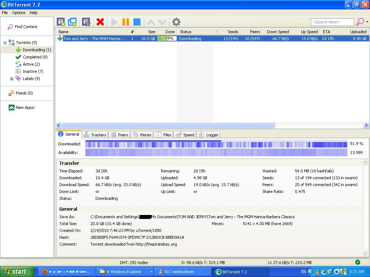This screenshot has width=370, height=277.
Task: Open the Options menu
Action: pyautogui.click(x=19, y=13)
